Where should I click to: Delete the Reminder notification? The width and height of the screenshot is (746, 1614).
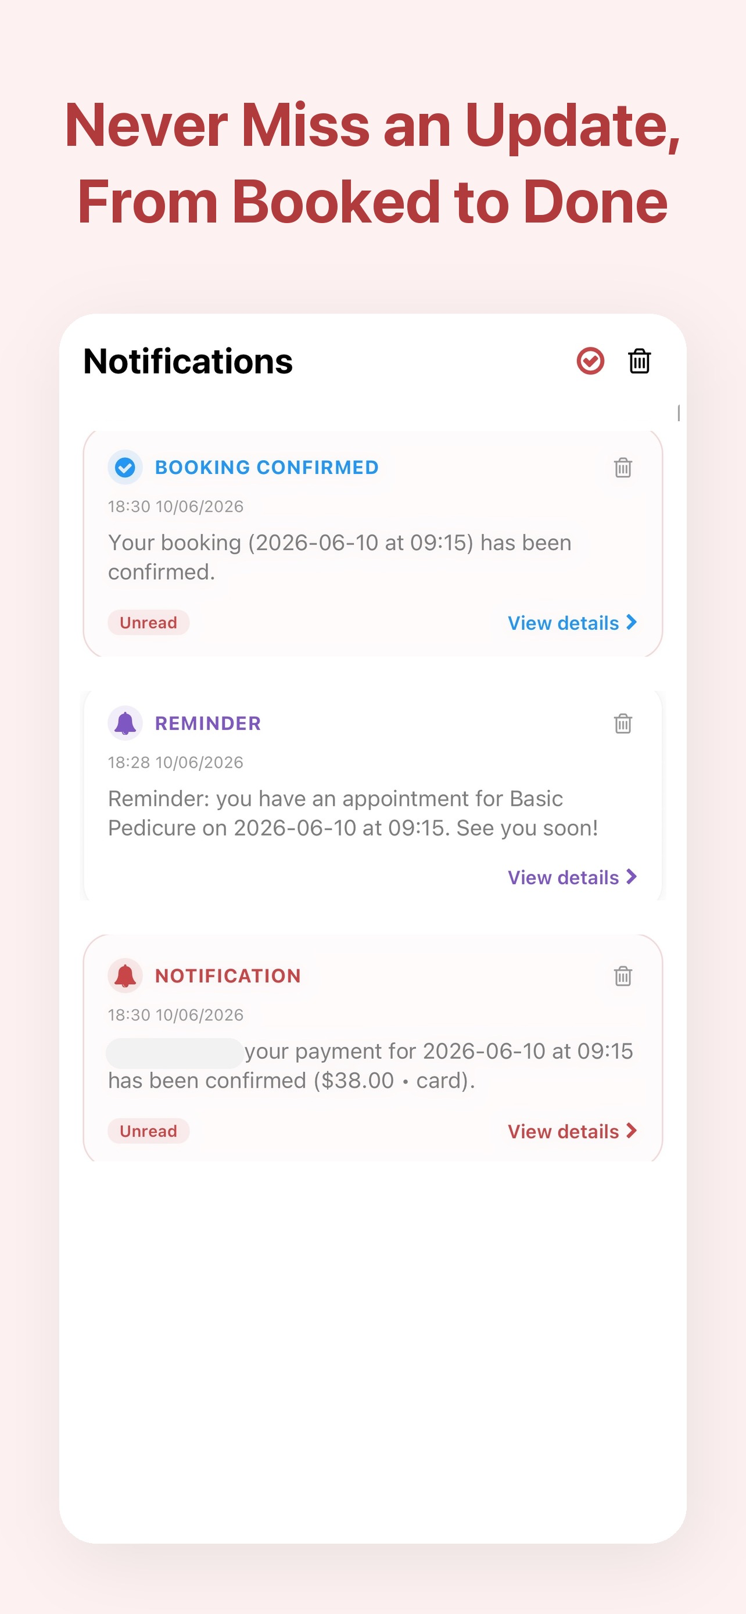pos(623,723)
